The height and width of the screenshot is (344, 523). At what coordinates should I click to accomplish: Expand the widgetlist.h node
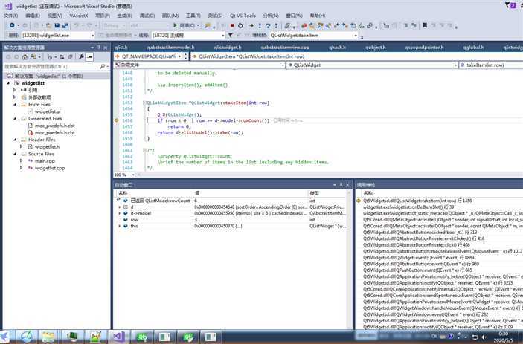tap(22, 146)
